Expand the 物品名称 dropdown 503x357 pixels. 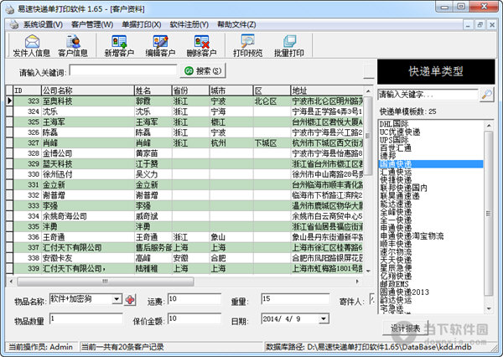coord(118,299)
